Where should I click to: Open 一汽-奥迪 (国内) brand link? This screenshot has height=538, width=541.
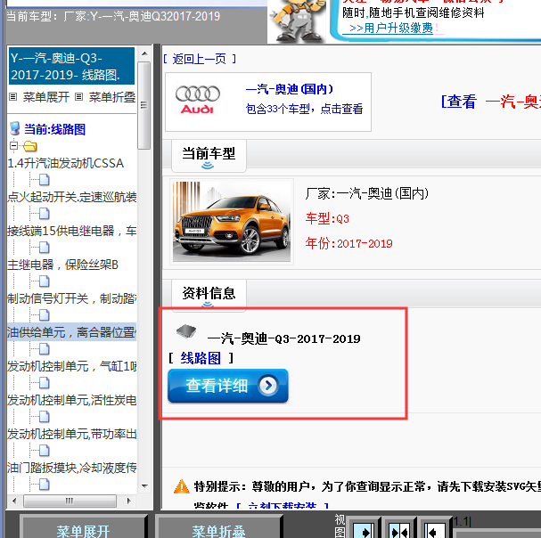[289, 89]
